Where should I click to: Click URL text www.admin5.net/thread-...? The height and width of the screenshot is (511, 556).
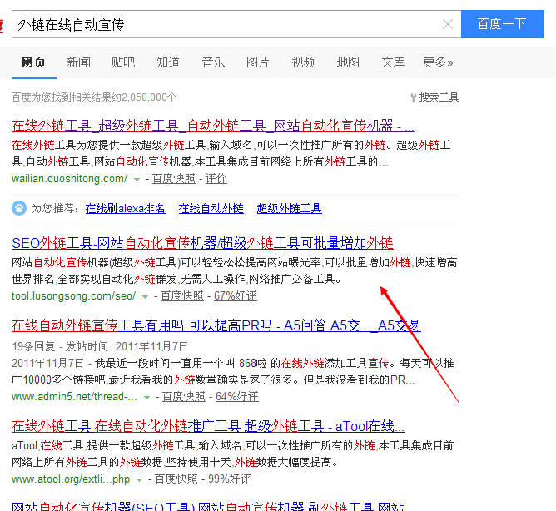click(x=74, y=396)
